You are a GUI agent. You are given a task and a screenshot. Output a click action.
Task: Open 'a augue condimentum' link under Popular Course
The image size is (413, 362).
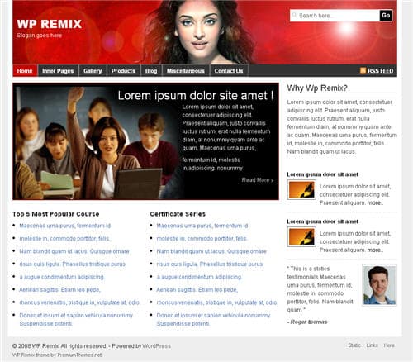[61, 277]
